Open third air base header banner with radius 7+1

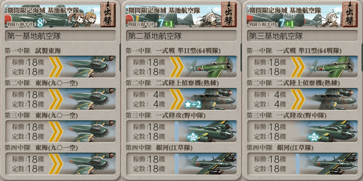(295, 16)
